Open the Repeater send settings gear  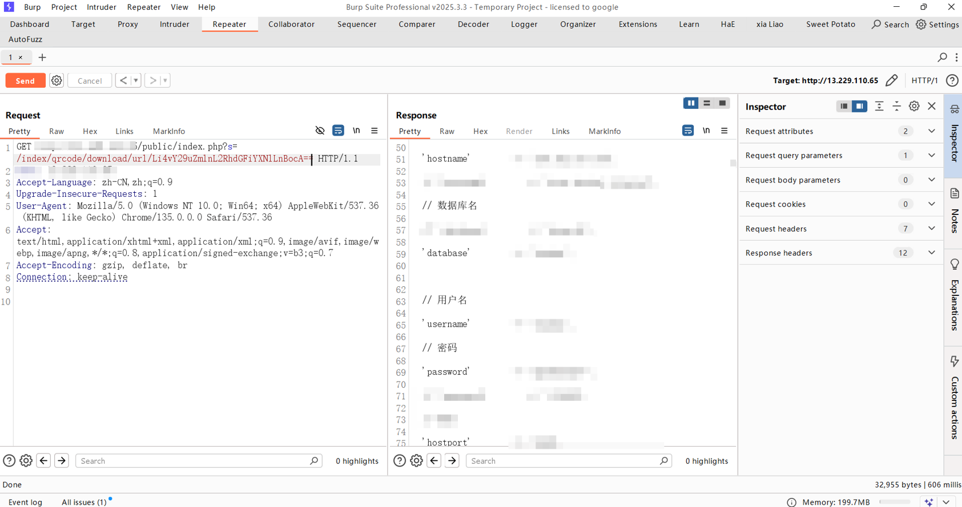[x=57, y=80]
